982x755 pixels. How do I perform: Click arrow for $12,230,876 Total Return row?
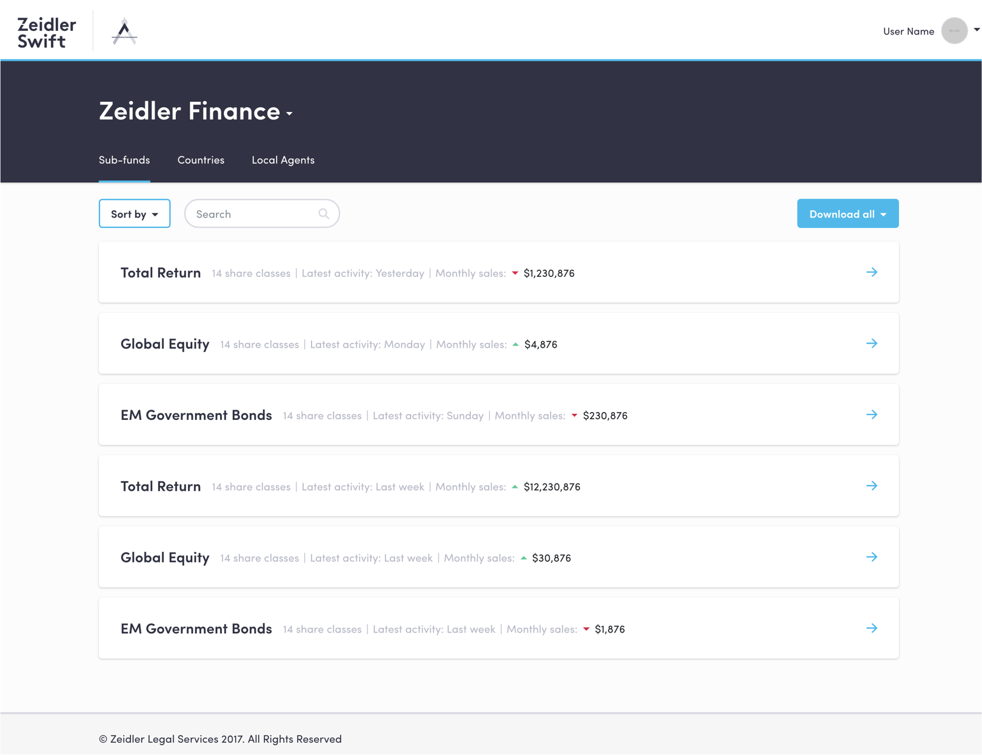(872, 486)
